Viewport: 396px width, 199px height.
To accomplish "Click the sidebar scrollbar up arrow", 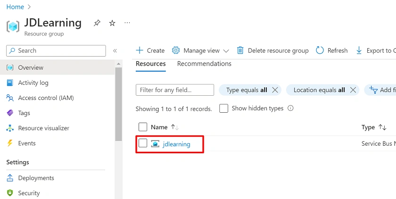I will (118, 64).
